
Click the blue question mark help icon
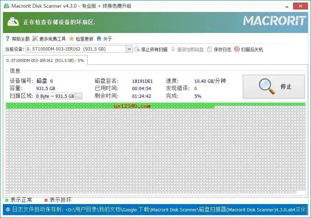pos(8,38)
